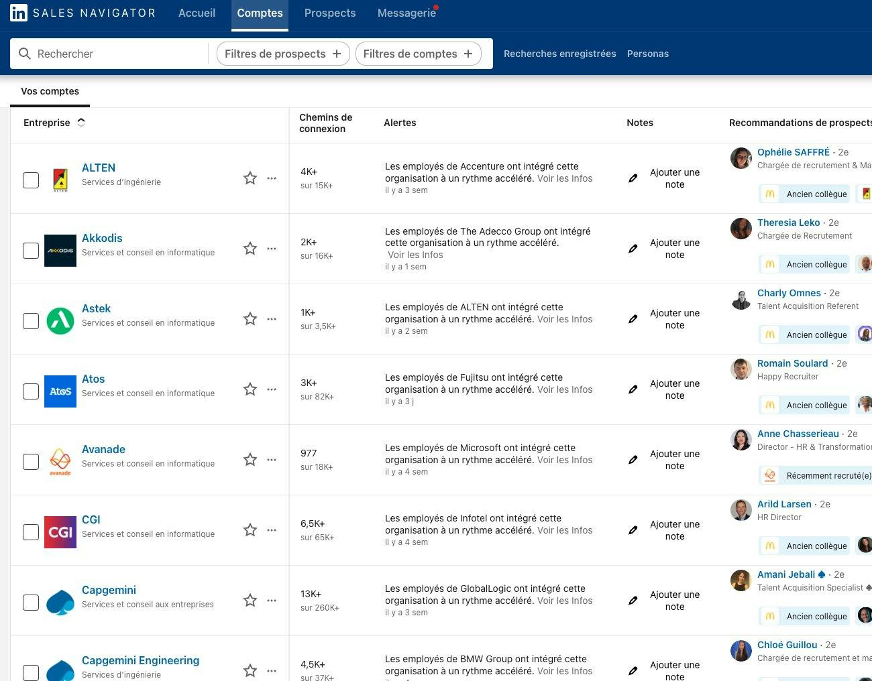Click Ancien collègue badge for Charly Omnes
The image size is (872, 681).
805,334
